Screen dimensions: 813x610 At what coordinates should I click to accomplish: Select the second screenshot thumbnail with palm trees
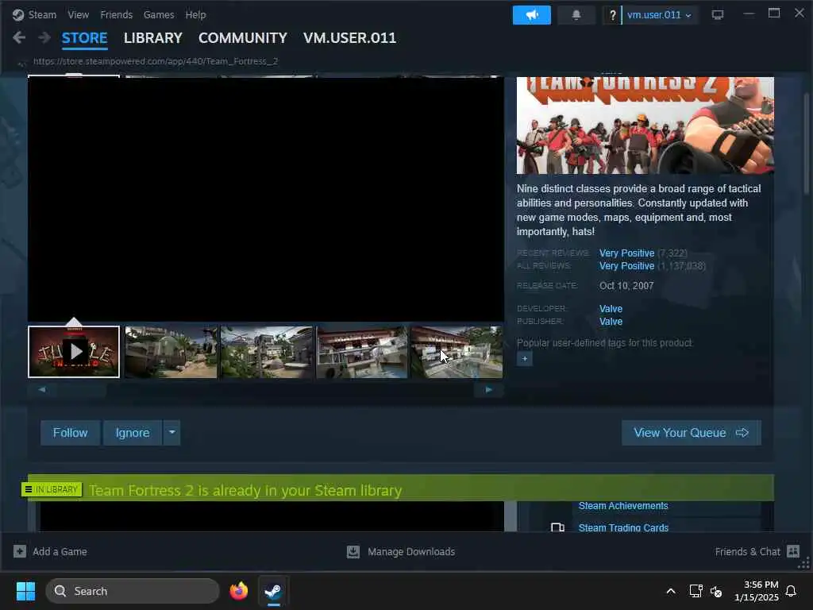point(171,352)
